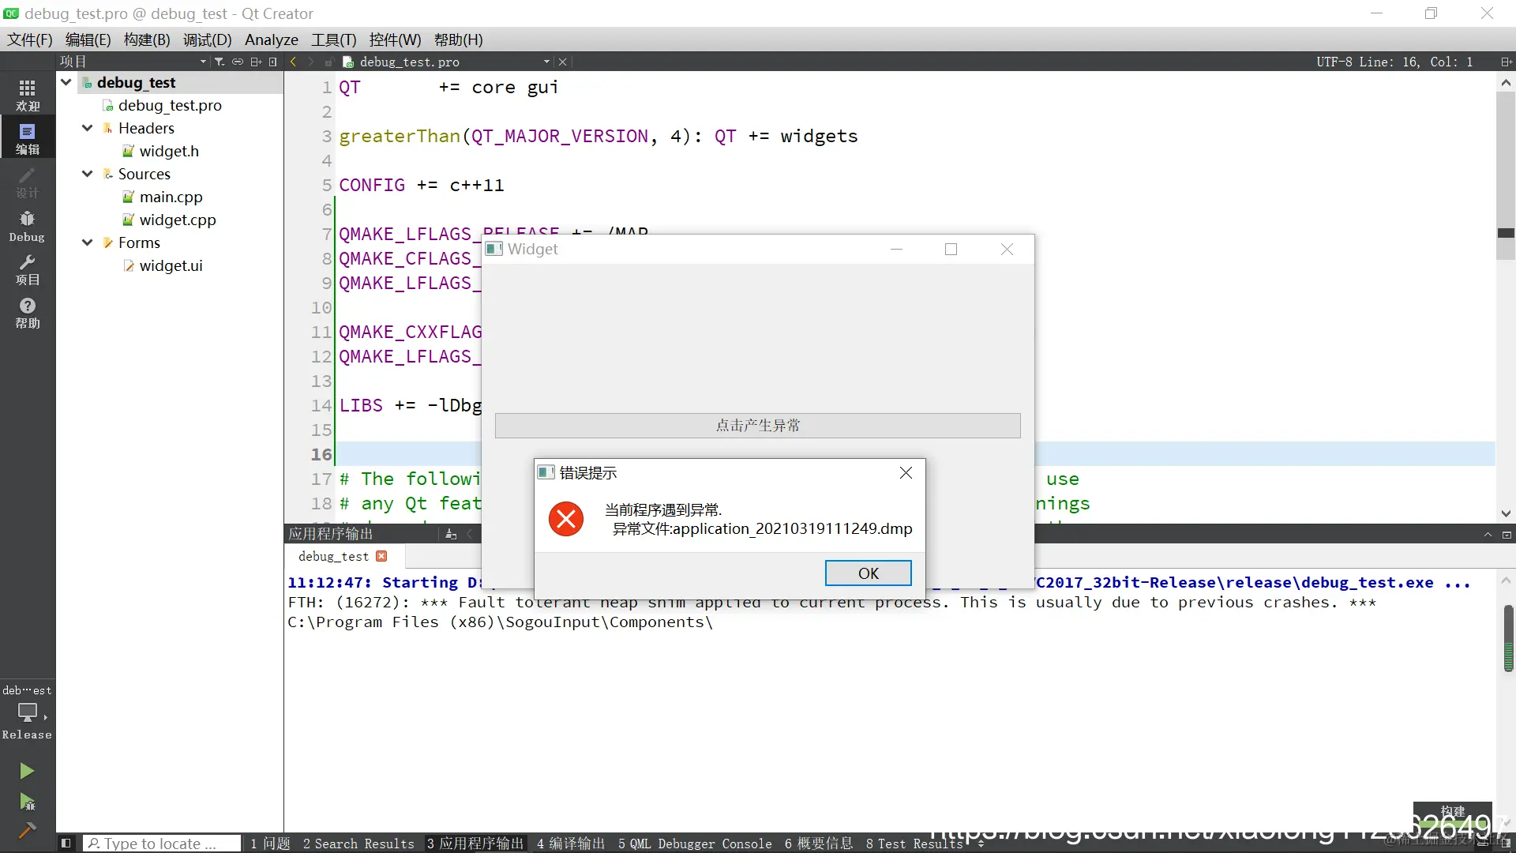This screenshot has width=1516, height=853.
Task: Collapse the Headers folder in project tree
Action: click(x=87, y=128)
